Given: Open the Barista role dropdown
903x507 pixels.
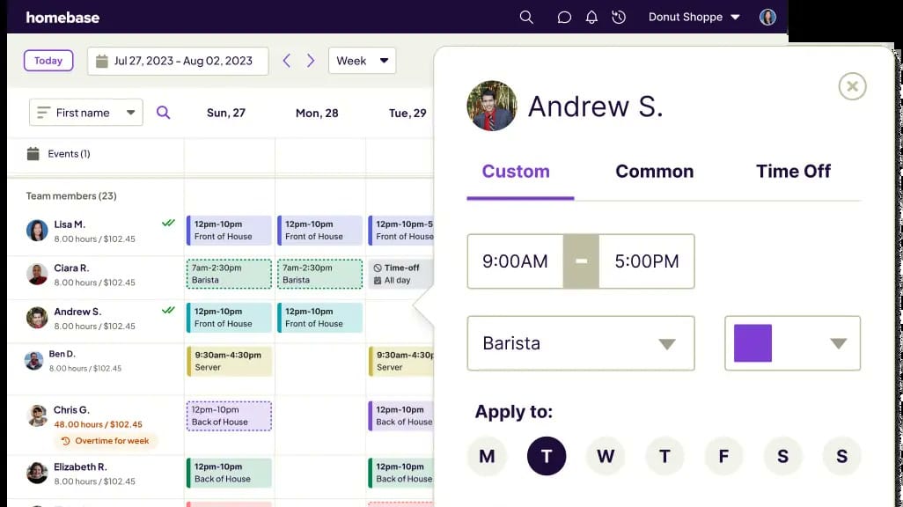Looking at the screenshot, I should (581, 343).
